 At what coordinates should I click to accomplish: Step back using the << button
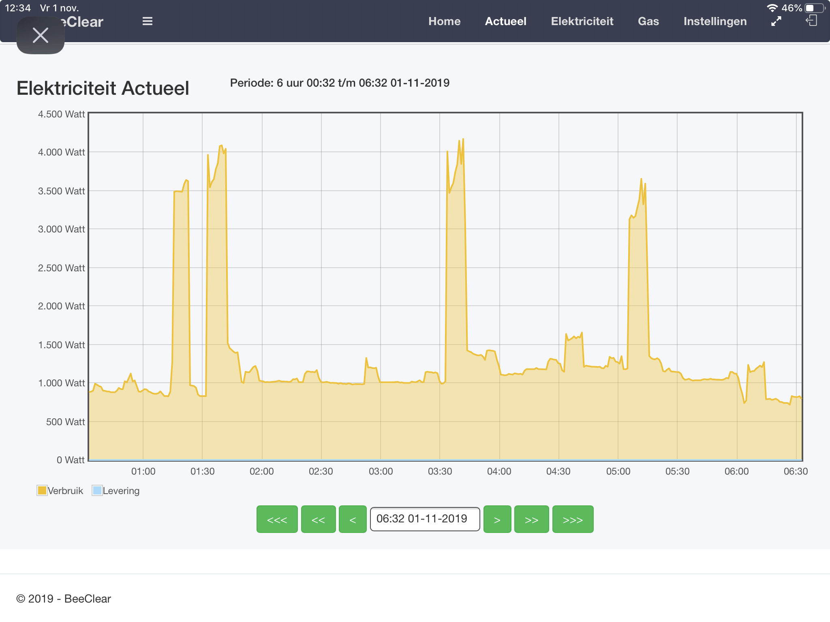click(318, 519)
